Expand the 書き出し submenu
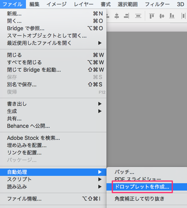 click(53, 104)
